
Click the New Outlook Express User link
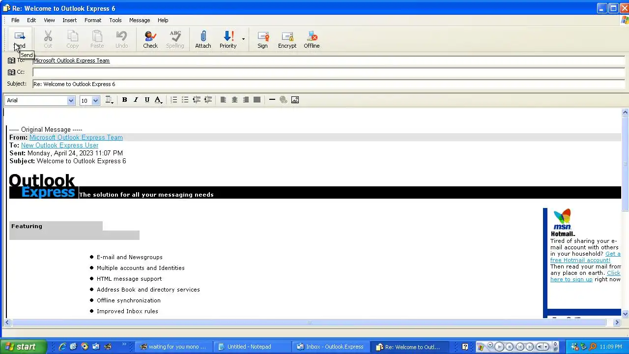click(59, 146)
